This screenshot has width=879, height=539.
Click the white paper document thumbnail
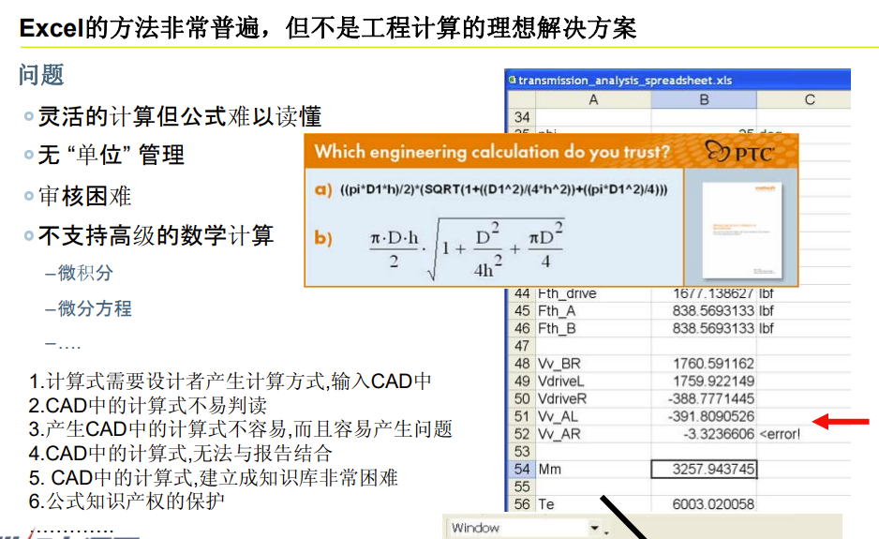coord(741,230)
